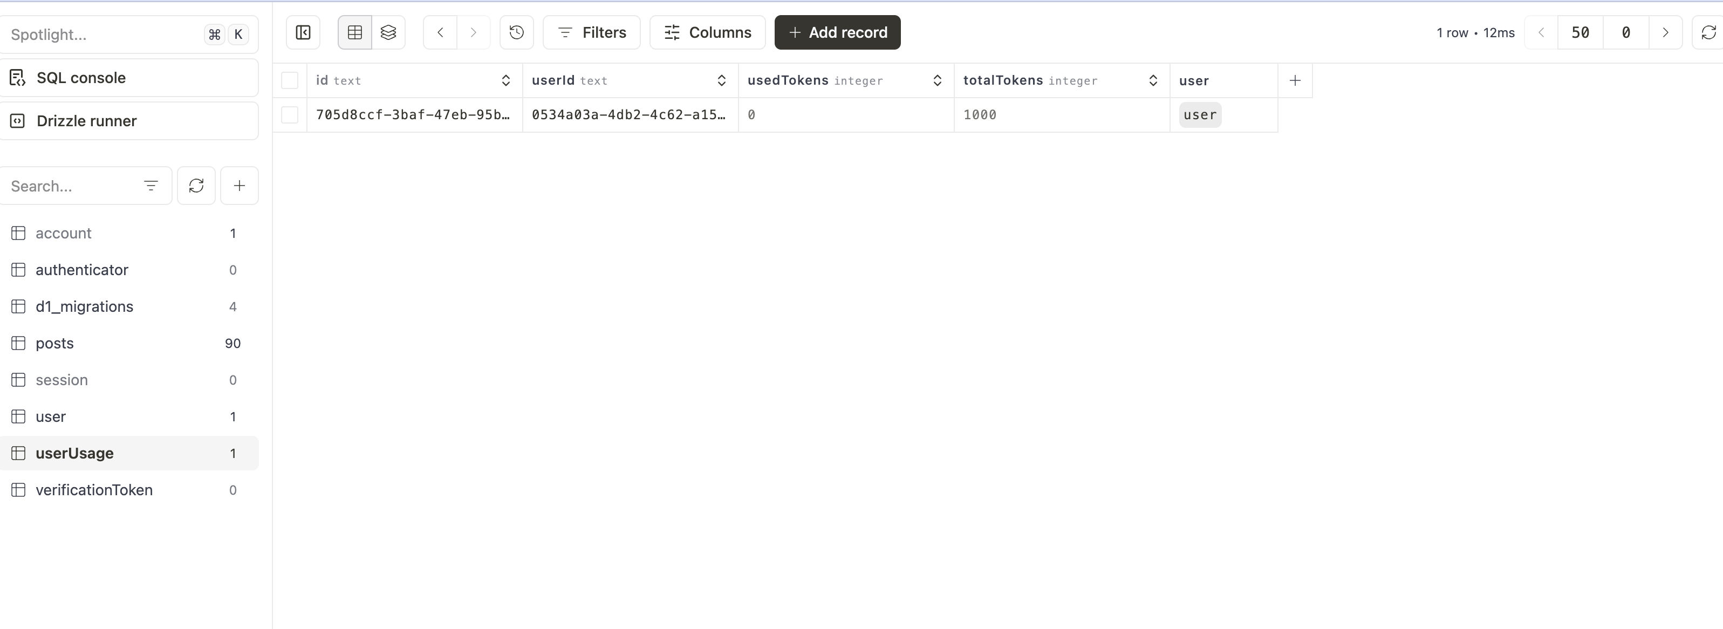The width and height of the screenshot is (1723, 629).
Task: Sort by usedTokens column arrows
Action: click(937, 80)
